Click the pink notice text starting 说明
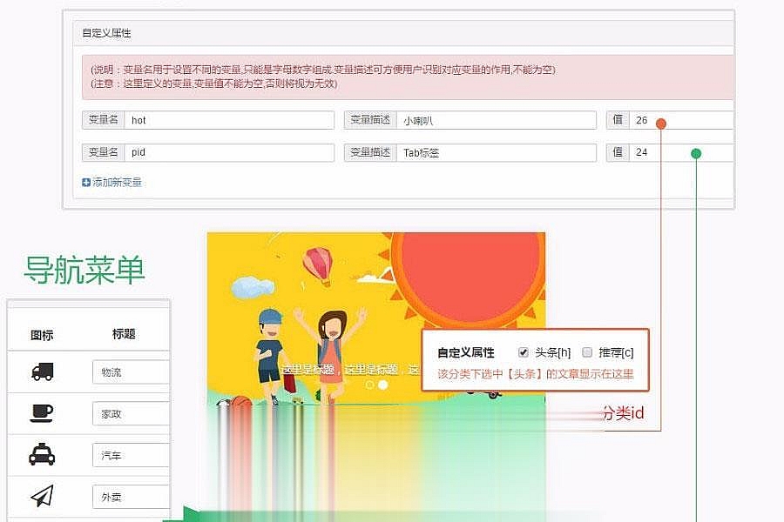The image size is (784, 522). click(323, 70)
